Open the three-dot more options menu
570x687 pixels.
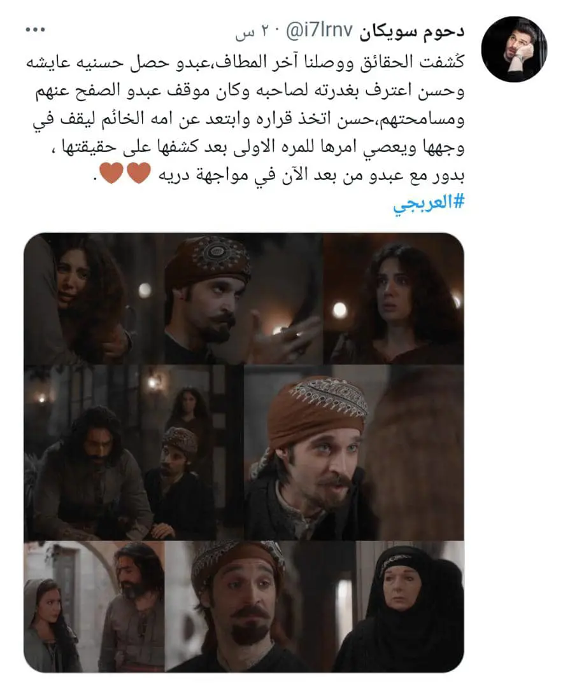click(x=35, y=30)
